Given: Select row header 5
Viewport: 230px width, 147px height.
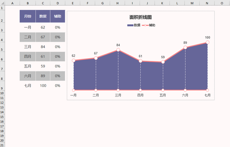Looking at the screenshot, I should [2, 49].
